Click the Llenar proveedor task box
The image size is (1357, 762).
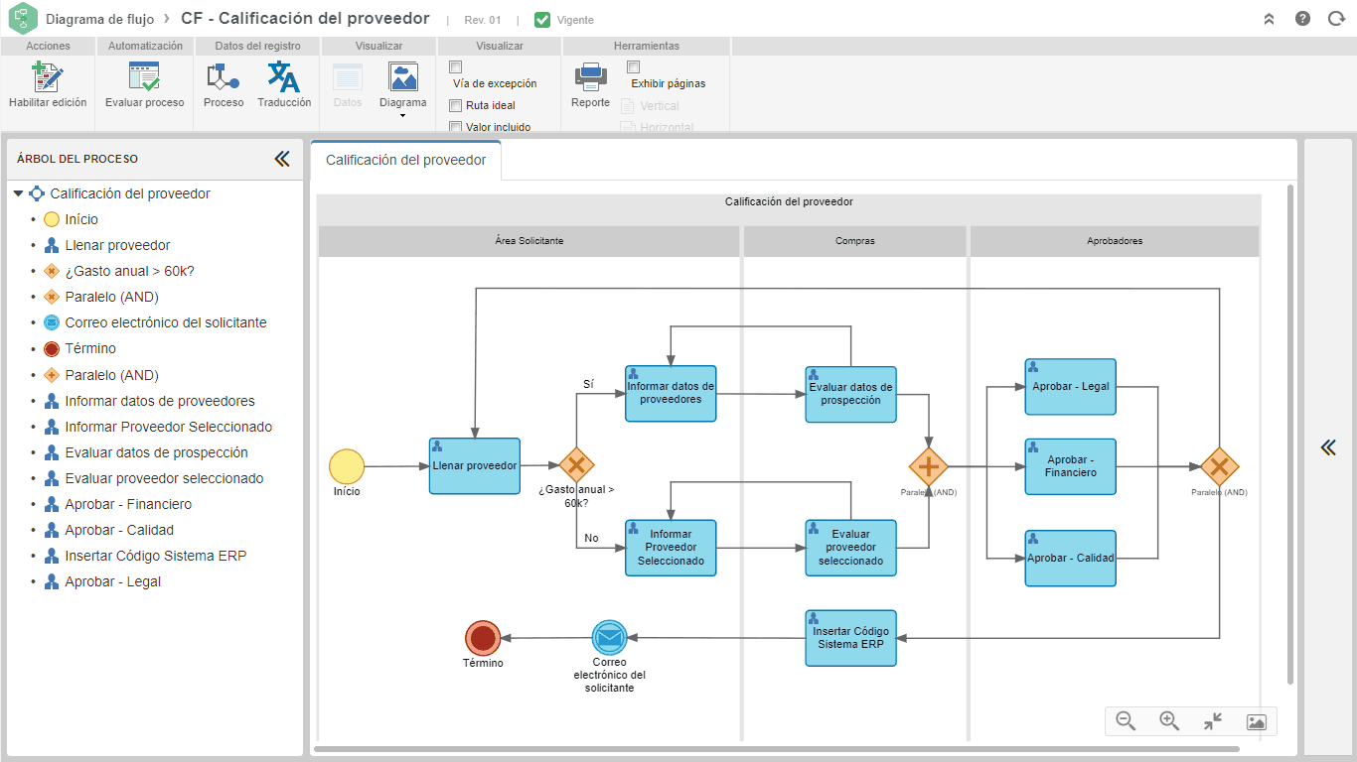(x=475, y=466)
